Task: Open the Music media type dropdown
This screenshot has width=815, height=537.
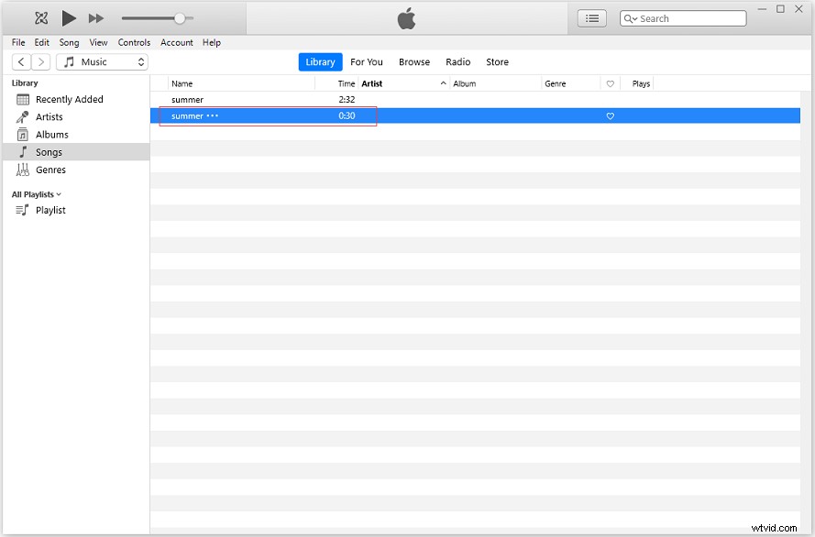Action: point(102,61)
